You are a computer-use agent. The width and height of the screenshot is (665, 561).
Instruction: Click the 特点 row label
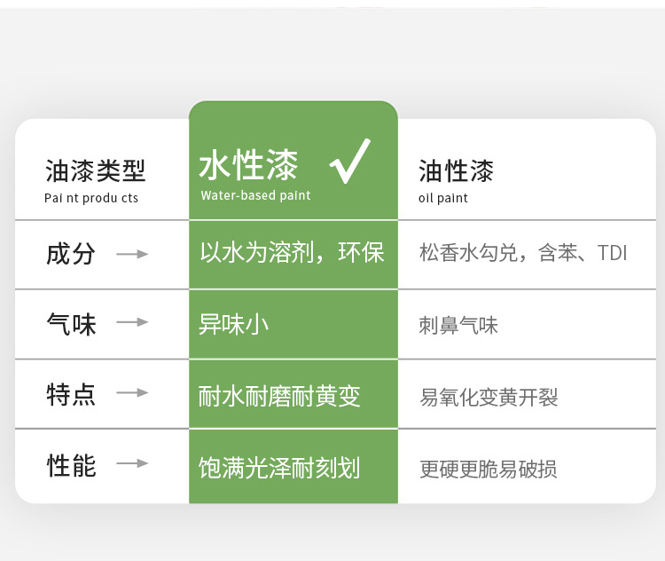click(71, 393)
